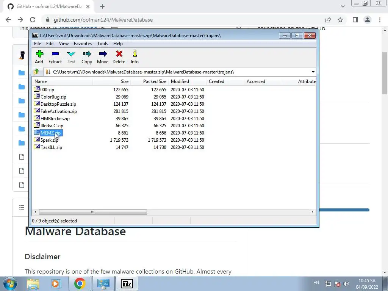This screenshot has width=388, height=291.
Task: Go forward in Chrome browser
Action: pyautogui.click(x=20, y=20)
